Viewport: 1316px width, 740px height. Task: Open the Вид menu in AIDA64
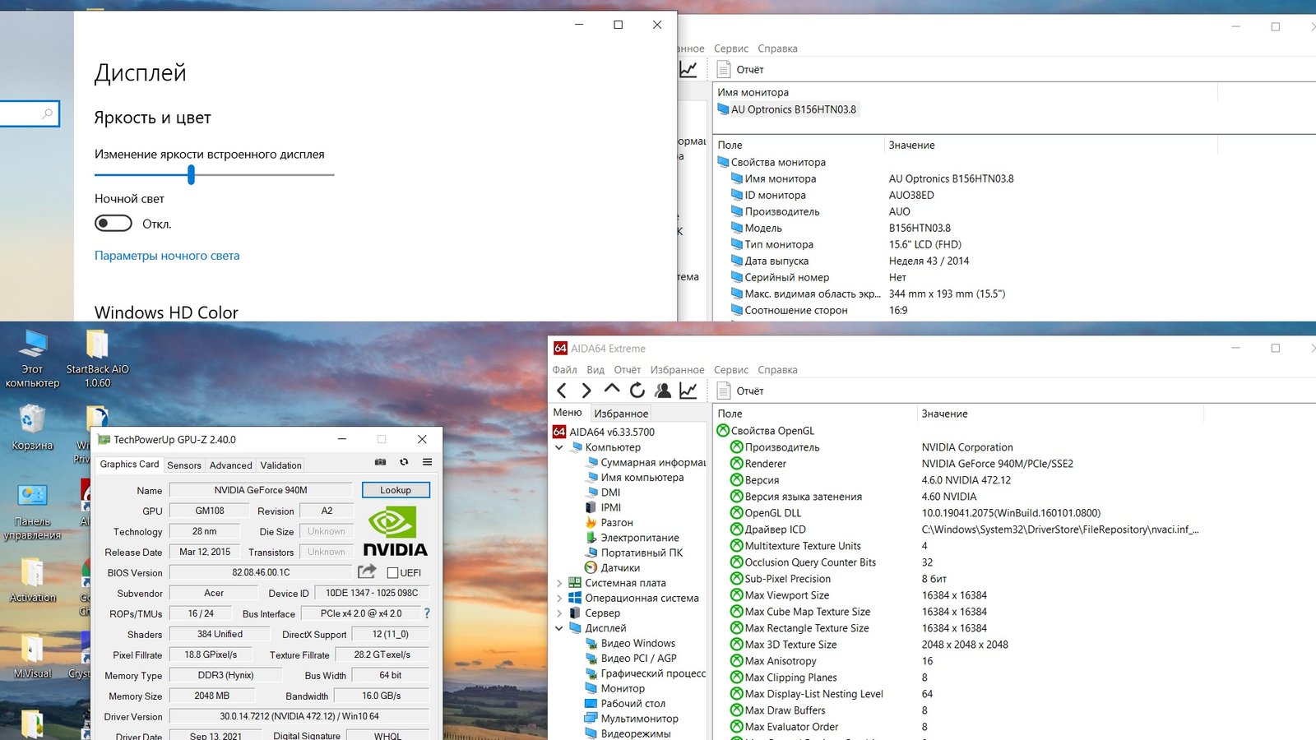click(x=595, y=369)
